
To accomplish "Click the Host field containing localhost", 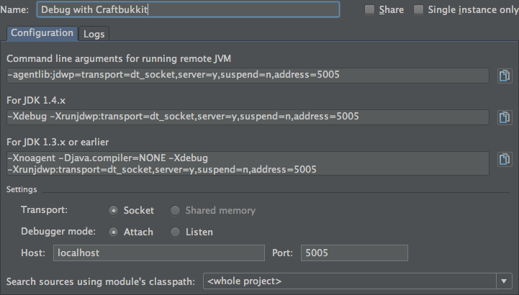I will [x=158, y=253].
